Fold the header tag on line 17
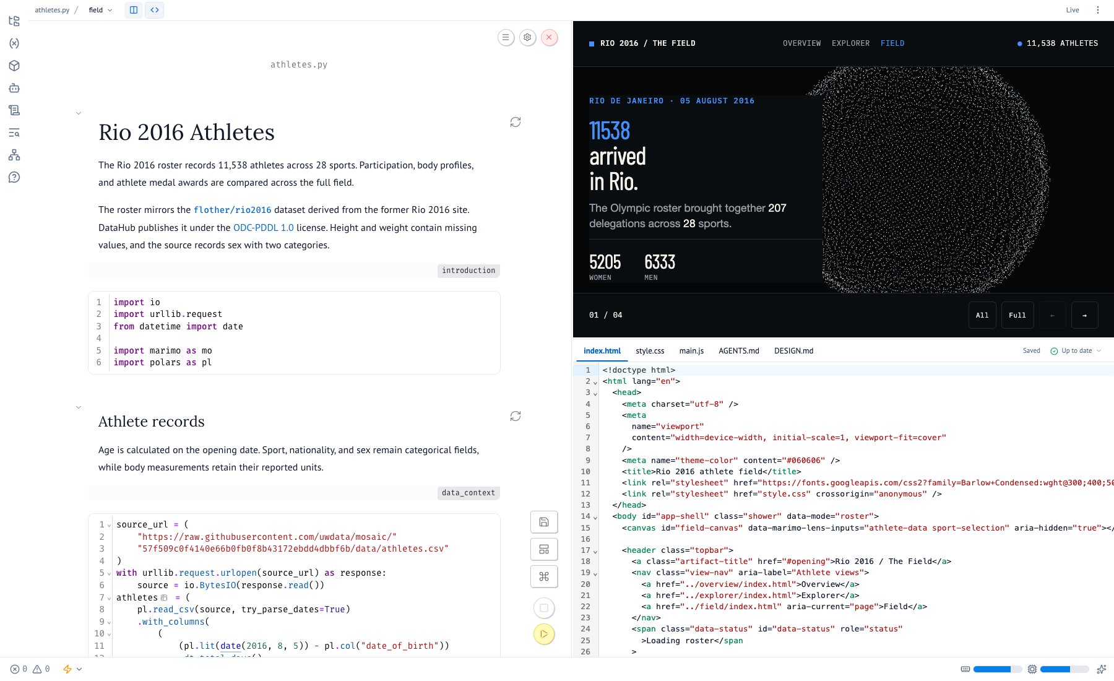The height and width of the screenshot is (681, 1114). tap(595, 551)
